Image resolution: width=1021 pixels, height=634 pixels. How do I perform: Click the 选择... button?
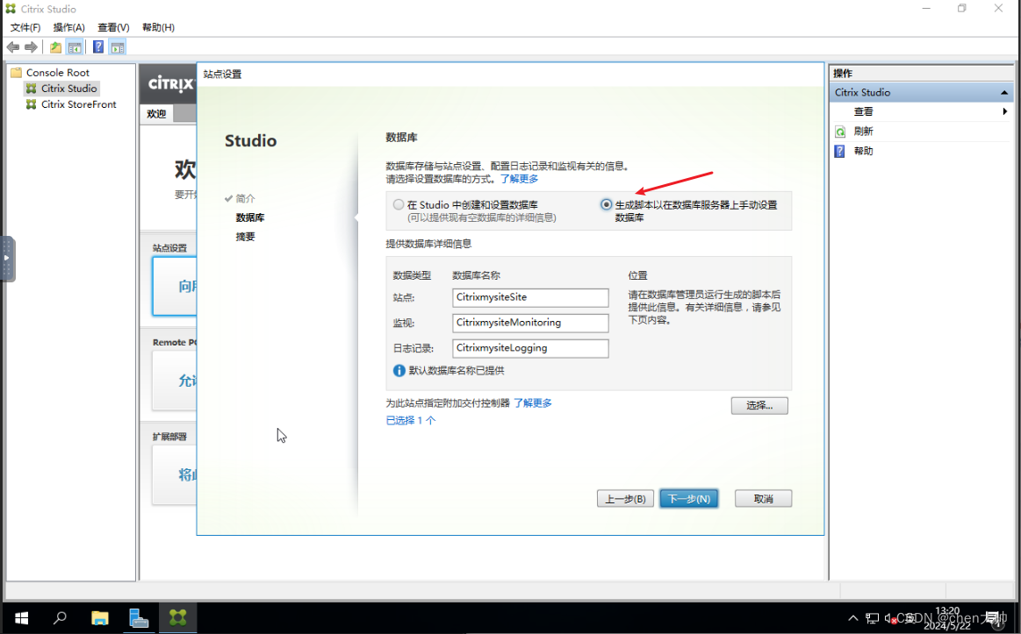click(759, 406)
